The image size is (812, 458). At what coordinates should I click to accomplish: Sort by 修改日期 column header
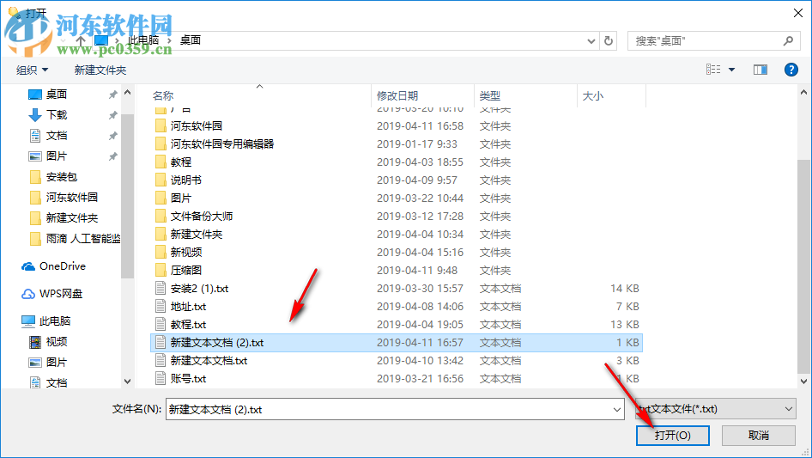point(397,96)
